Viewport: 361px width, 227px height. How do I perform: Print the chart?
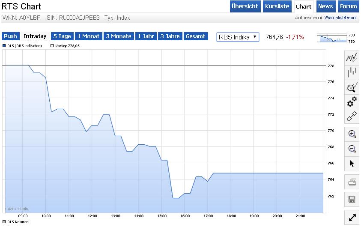352,182
